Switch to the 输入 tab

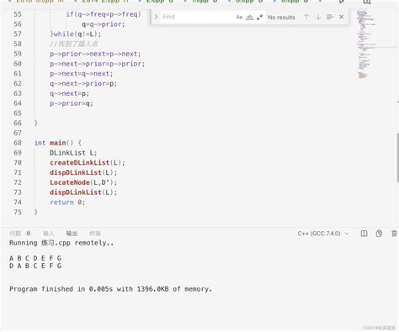[x=48, y=234]
